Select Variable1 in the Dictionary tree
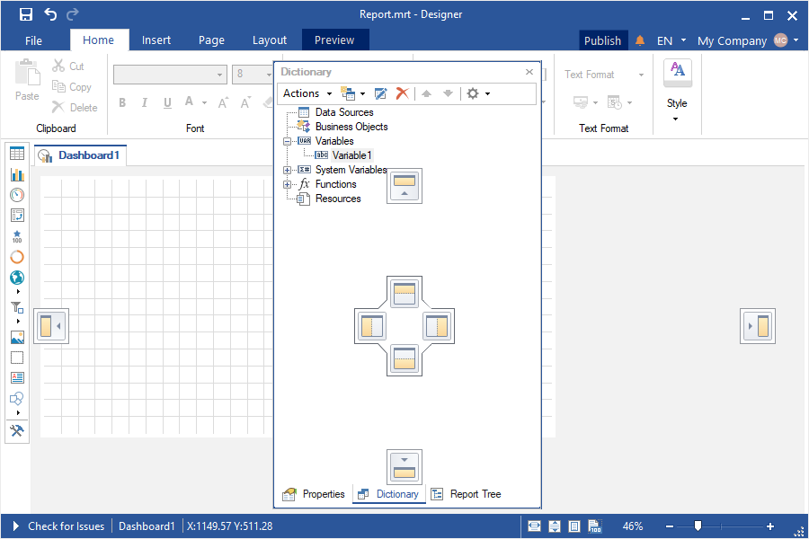This screenshot has height=539, width=809. tap(351, 155)
